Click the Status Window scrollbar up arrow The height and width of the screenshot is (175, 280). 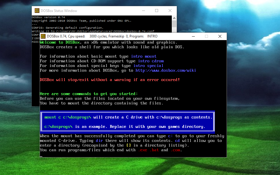coord(174,18)
